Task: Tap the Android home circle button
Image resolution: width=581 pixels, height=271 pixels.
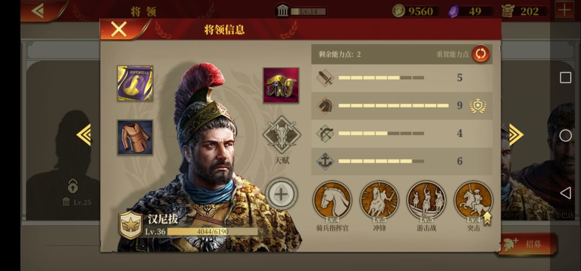Action: pos(565,135)
